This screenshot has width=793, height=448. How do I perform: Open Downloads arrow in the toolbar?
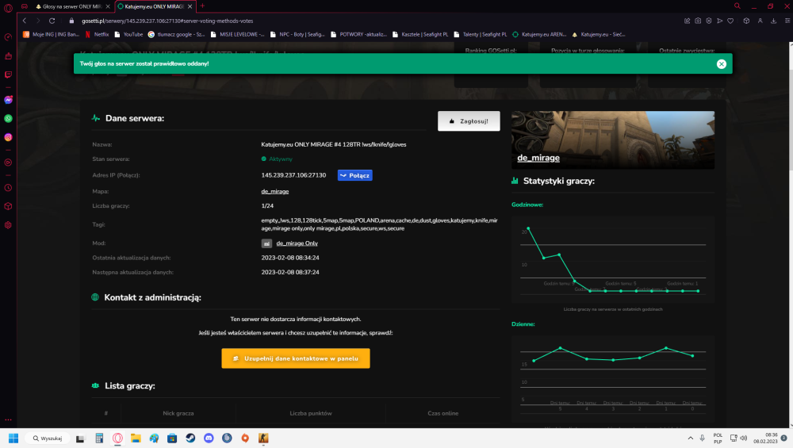coord(773,21)
